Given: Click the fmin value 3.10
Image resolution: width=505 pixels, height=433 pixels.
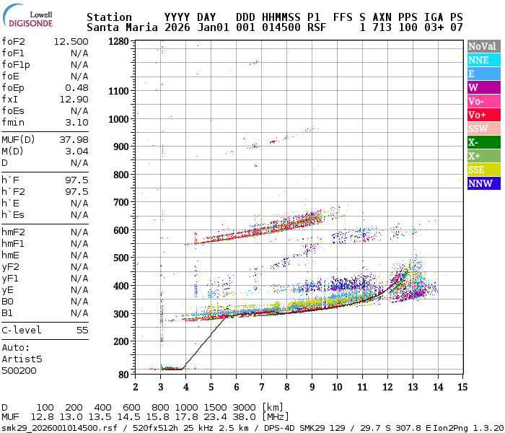Looking at the screenshot, I should point(76,123).
